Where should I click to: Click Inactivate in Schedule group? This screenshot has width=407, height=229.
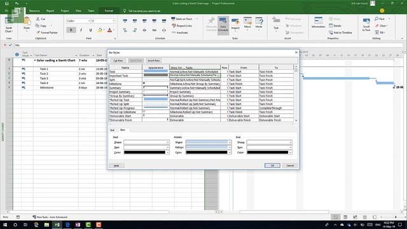179,32
